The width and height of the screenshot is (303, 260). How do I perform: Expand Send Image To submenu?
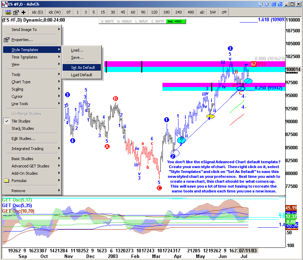[32, 30]
